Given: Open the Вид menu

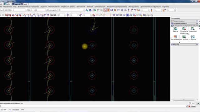Looking at the screenshot, I should pyautogui.click(x=15, y=7).
